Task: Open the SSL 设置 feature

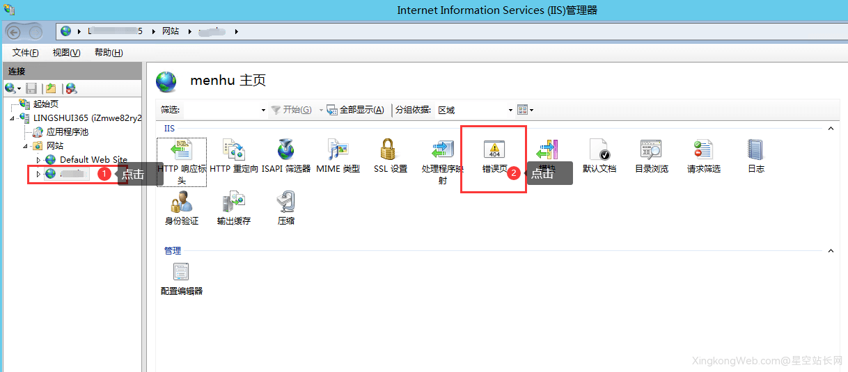Action: [390, 156]
